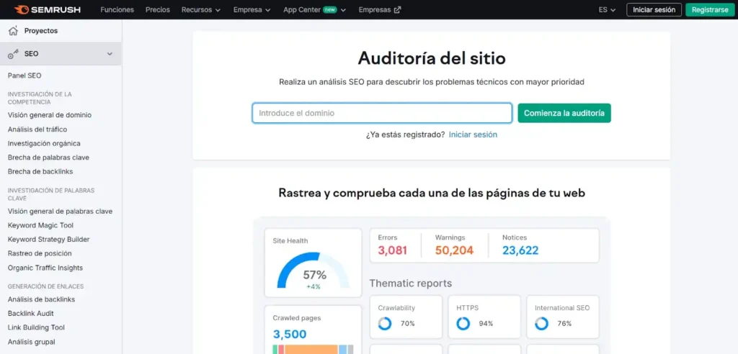The height and width of the screenshot is (354, 738).
Task: Click the Semrush logo
Action: (47, 9)
